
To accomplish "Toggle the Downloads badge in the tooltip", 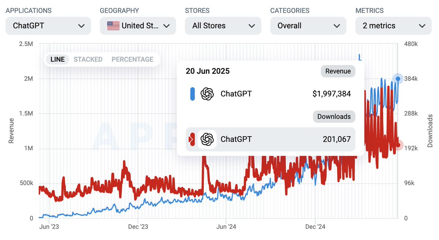I will [334, 117].
